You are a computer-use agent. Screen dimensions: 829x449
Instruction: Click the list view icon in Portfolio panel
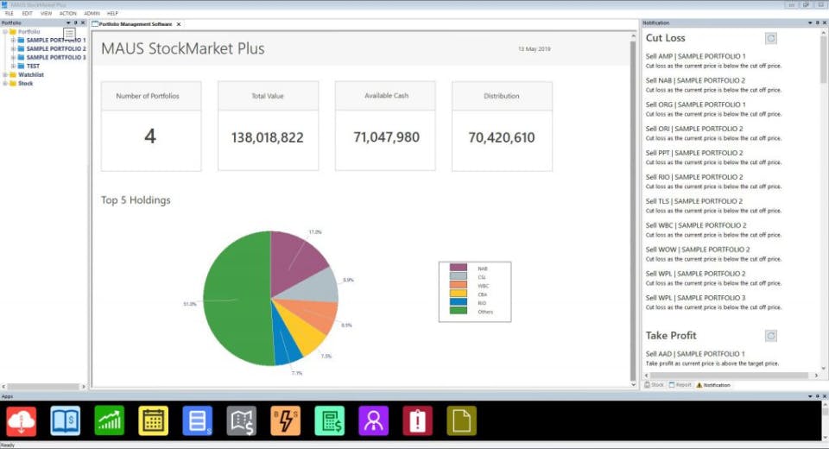(x=69, y=34)
